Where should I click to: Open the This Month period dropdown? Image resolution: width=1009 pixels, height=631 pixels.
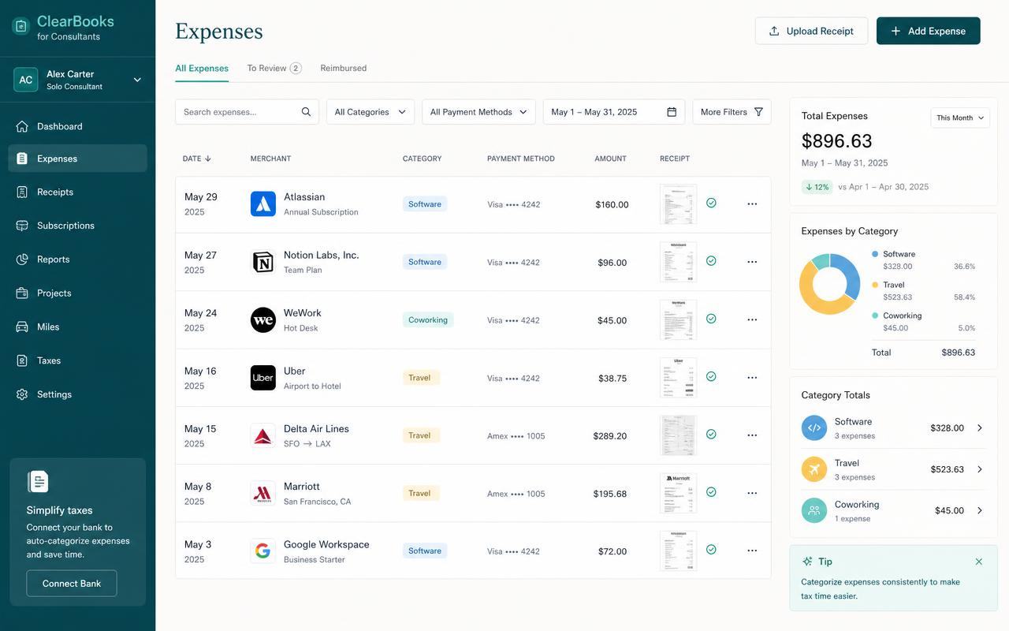pyautogui.click(x=960, y=118)
